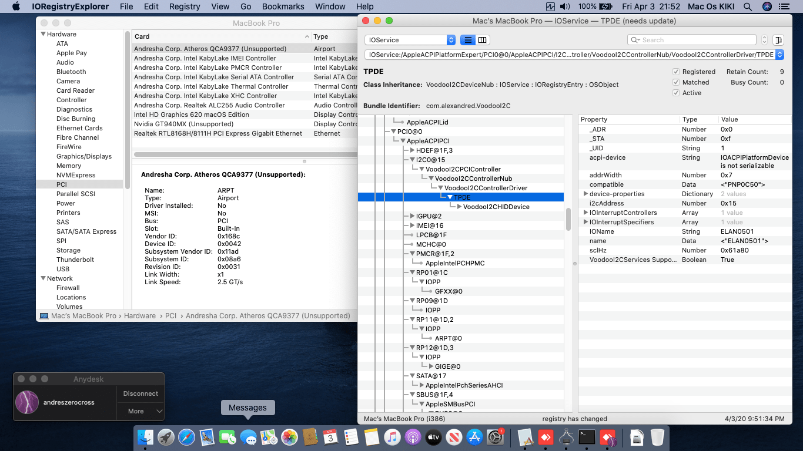Viewport: 803px width, 451px height.
Task: Expand the IGPU@2 tree node
Action: [x=412, y=216]
